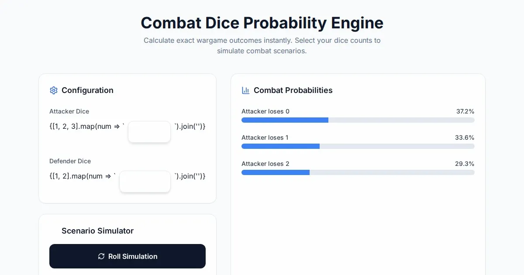Click the Attacker loses 1 progress bar
The image size is (524, 275).
coord(358,146)
